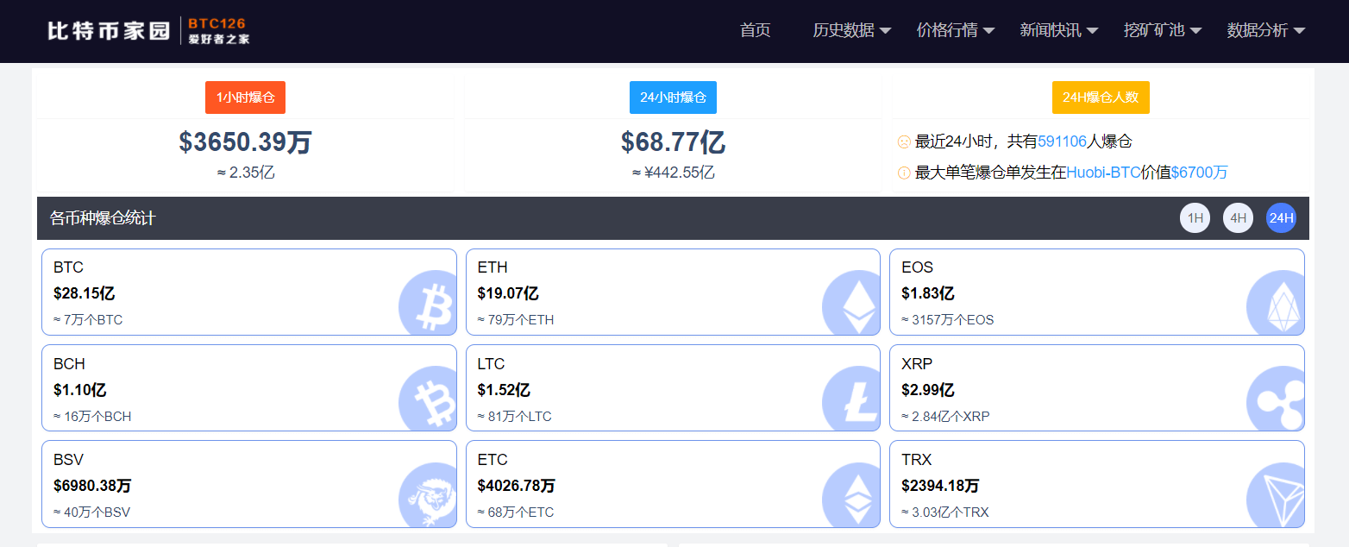The height and width of the screenshot is (547, 1349).
Task: Switch liquidation stats to 1H view
Action: point(1195,217)
